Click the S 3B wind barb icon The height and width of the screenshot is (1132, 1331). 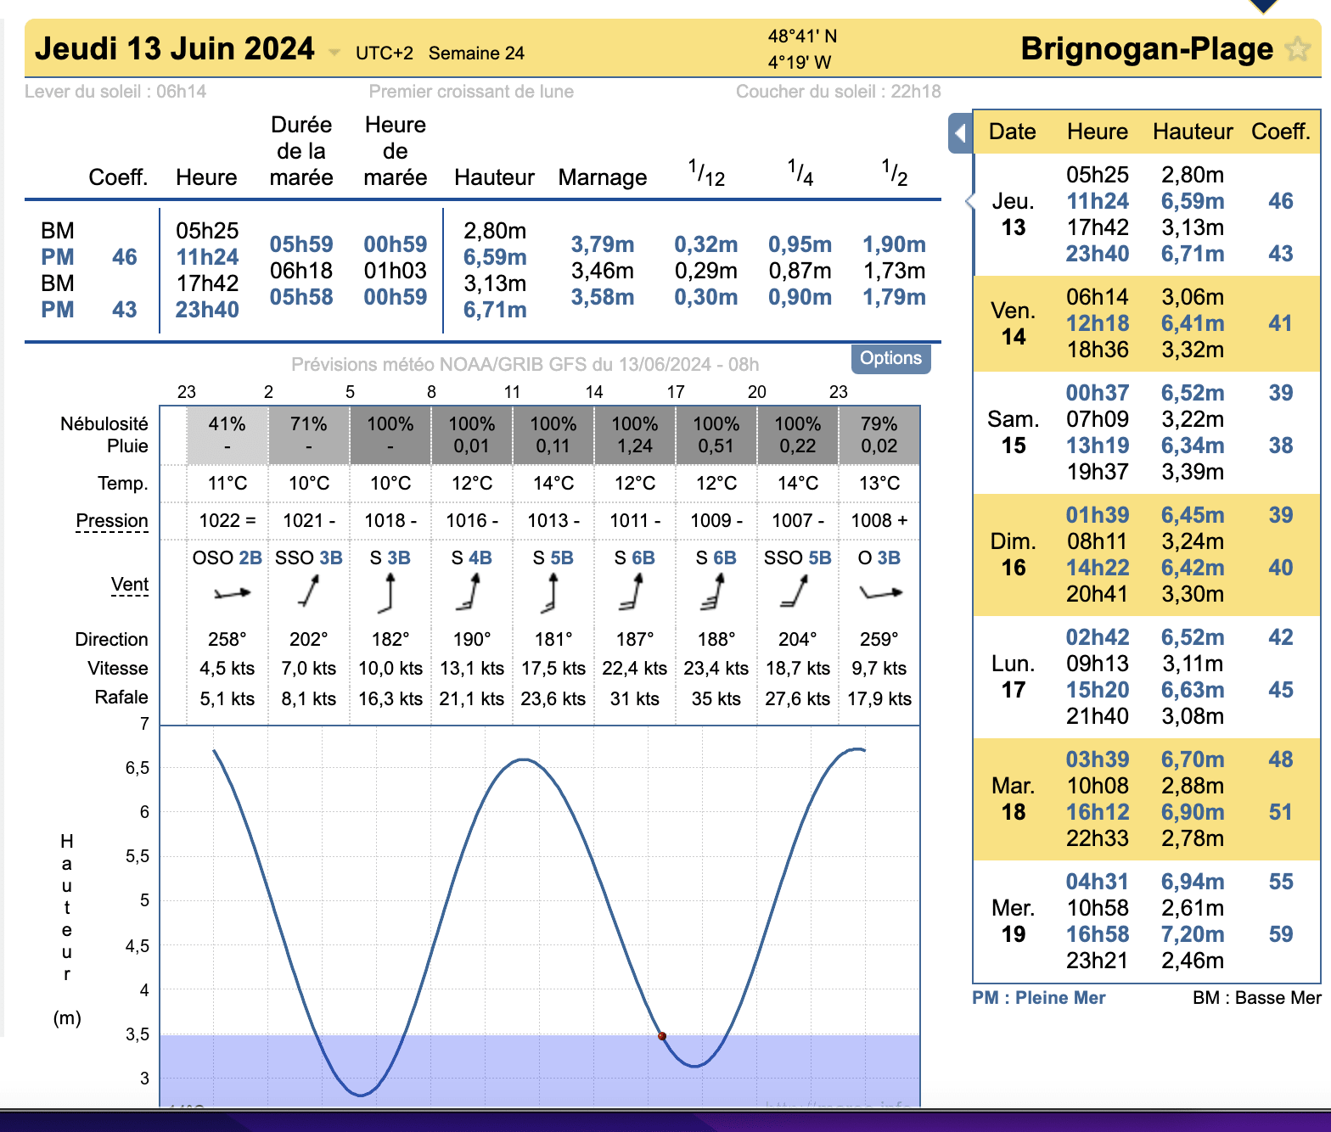pyautogui.click(x=388, y=592)
